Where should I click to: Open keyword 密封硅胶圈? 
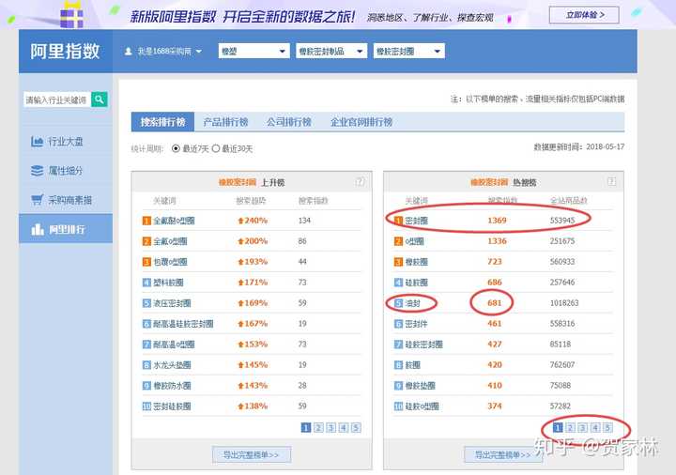point(172,406)
